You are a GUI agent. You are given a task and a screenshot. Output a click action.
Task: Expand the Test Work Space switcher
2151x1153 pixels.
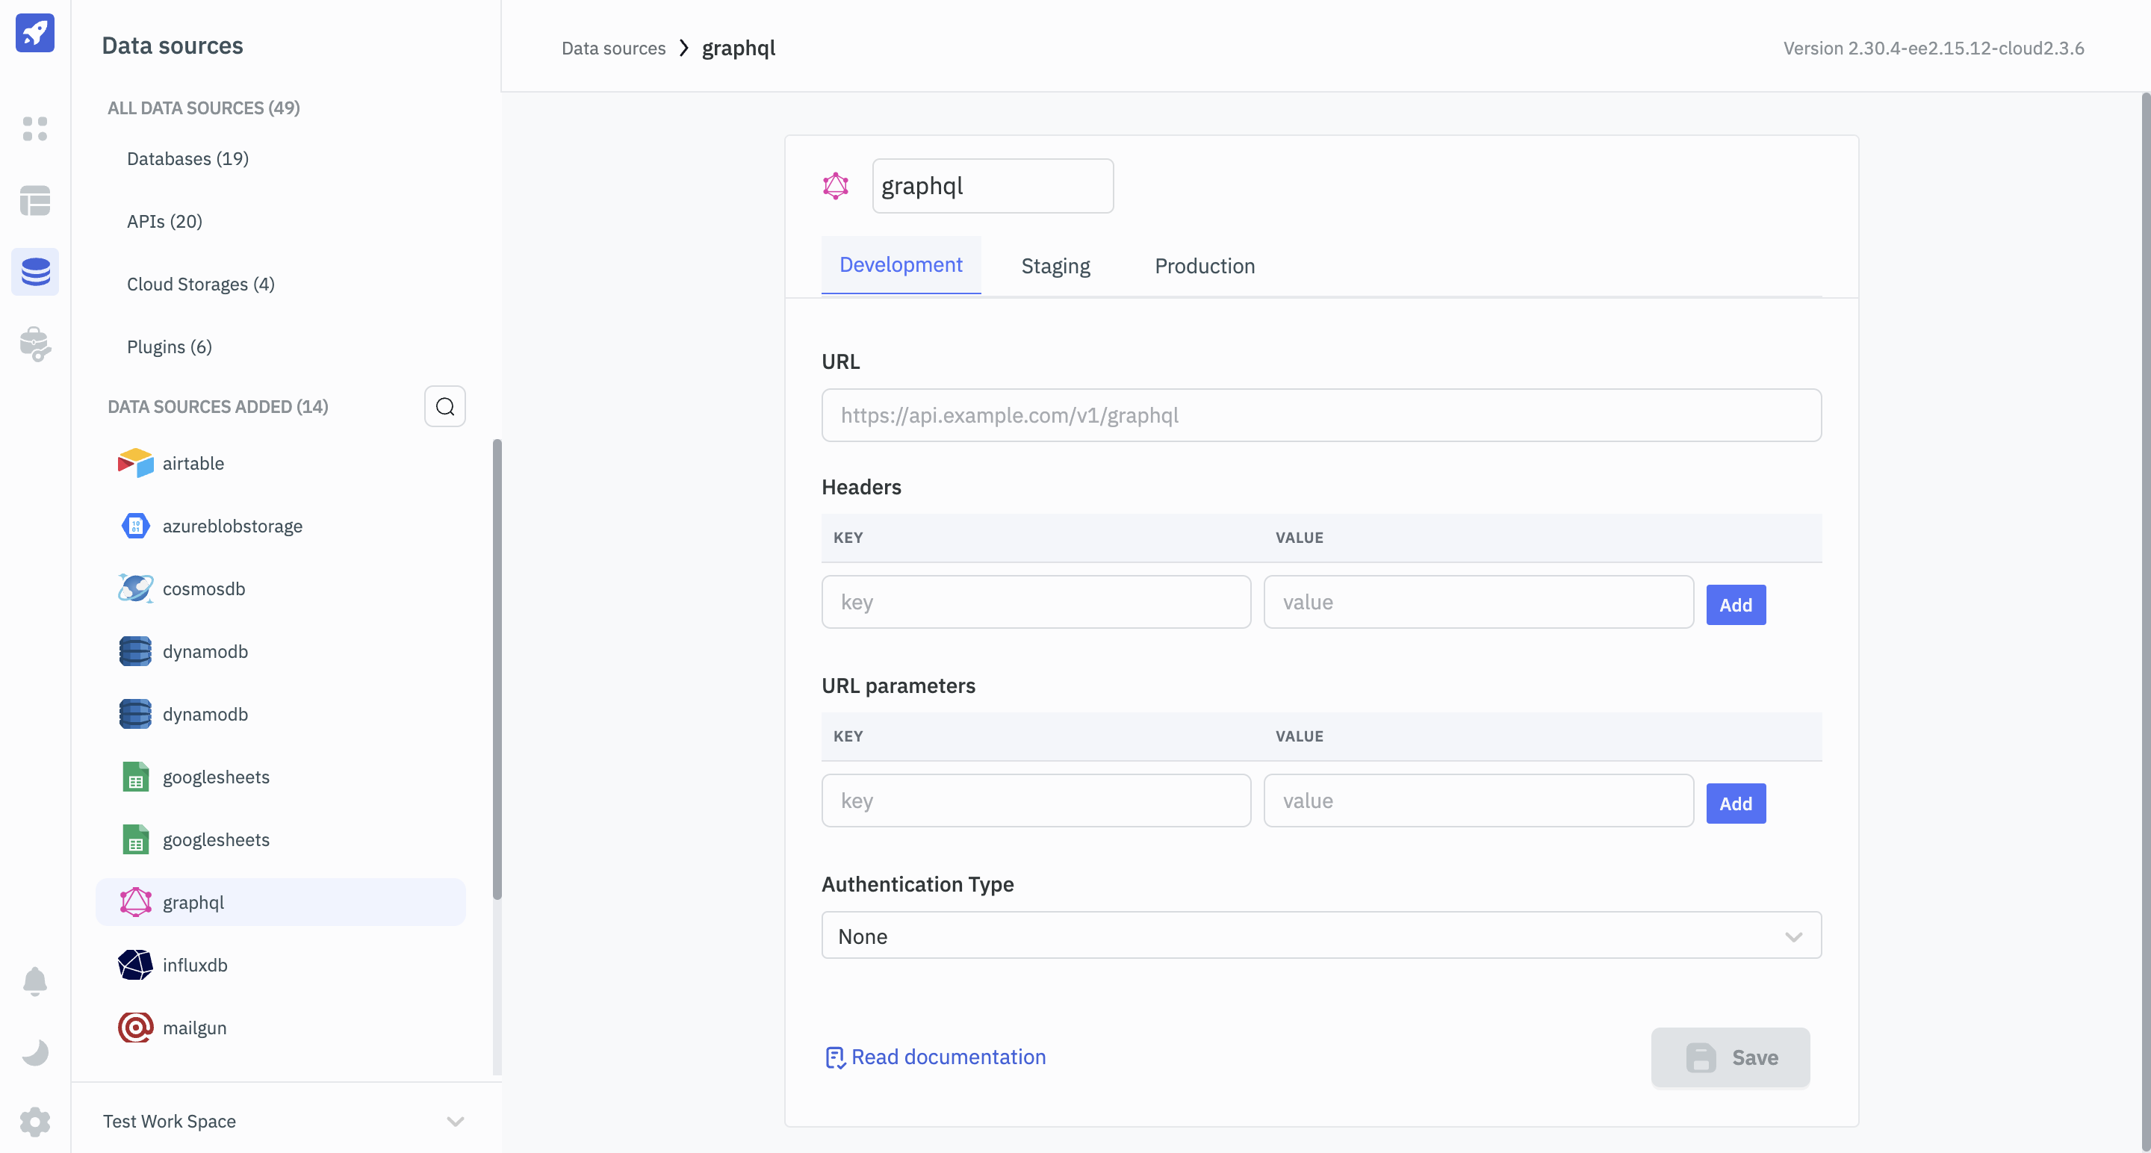(454, 1122)
